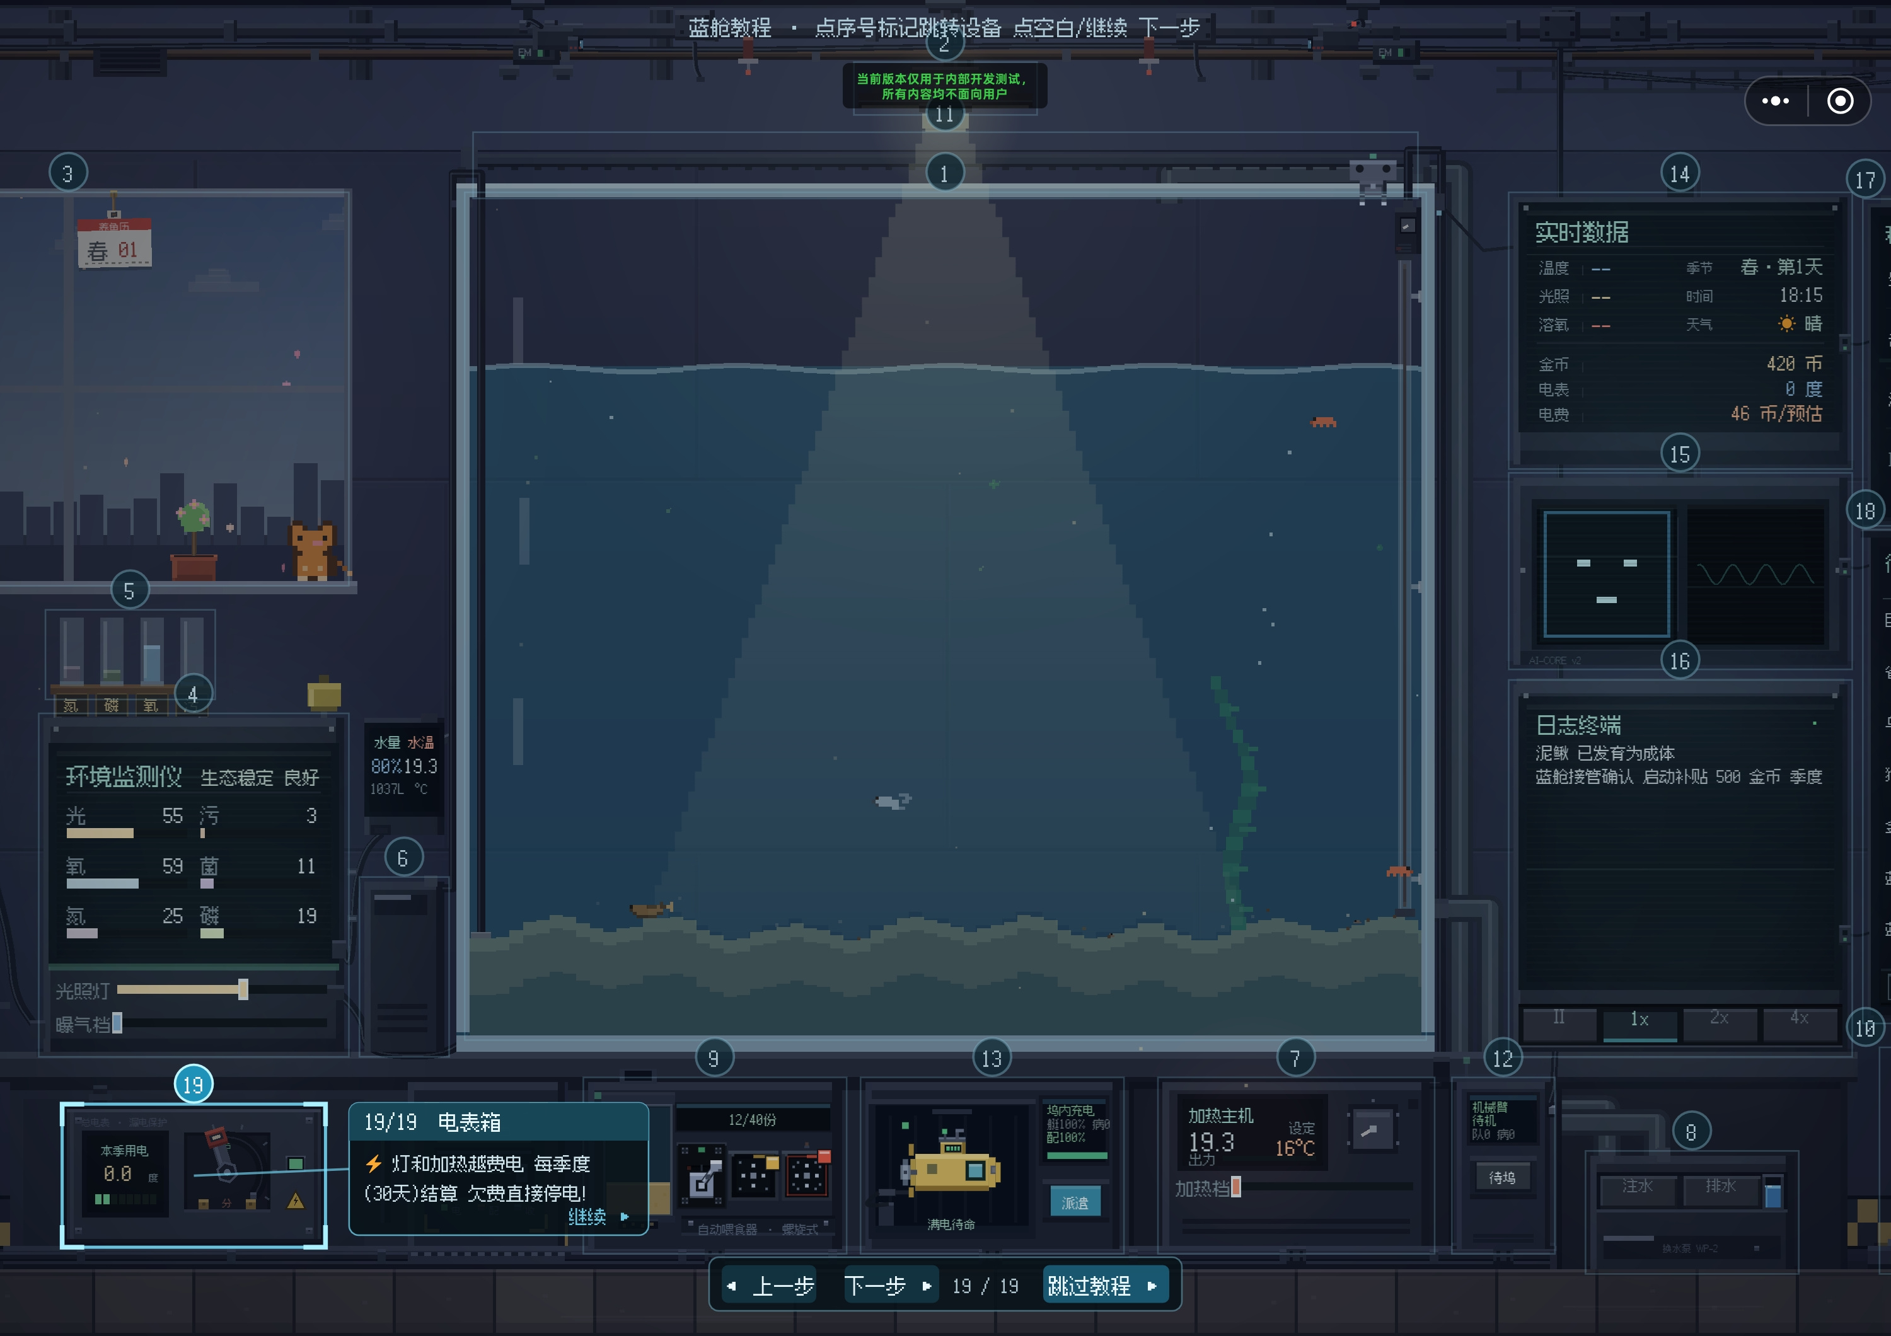
Task: Open the mini-program three-dots menu
Action: pyautogui.click(x=1775, y=100)
